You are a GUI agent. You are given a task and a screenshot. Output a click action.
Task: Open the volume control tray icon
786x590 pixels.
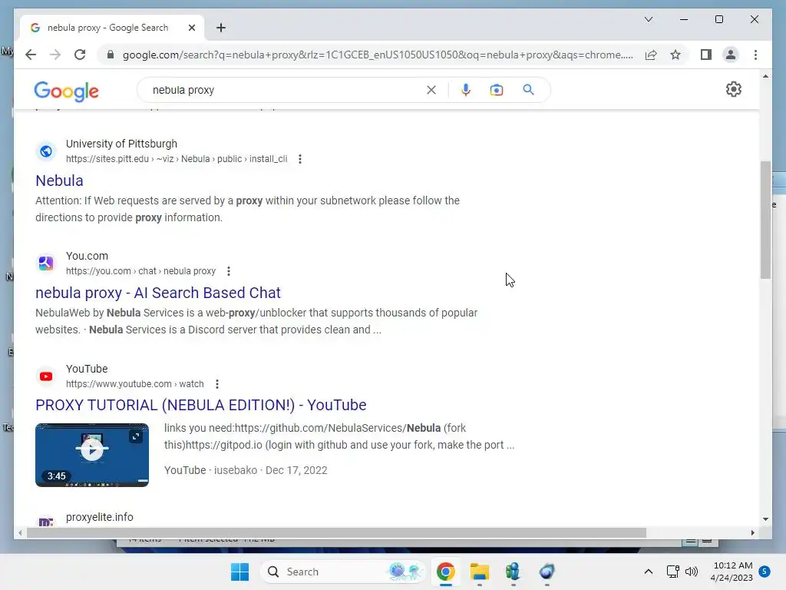click(x=692, y=572)
